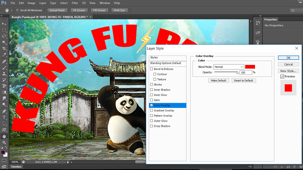Click the fx layer style icon

pos(282,167)
